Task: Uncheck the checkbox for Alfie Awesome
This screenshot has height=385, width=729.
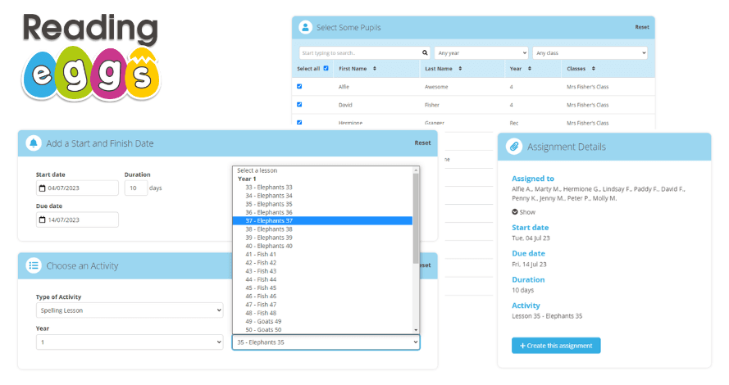Action: 299,86
